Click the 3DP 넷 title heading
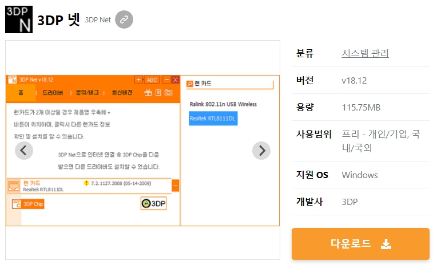Screen dimensions: 433x268 58,20
